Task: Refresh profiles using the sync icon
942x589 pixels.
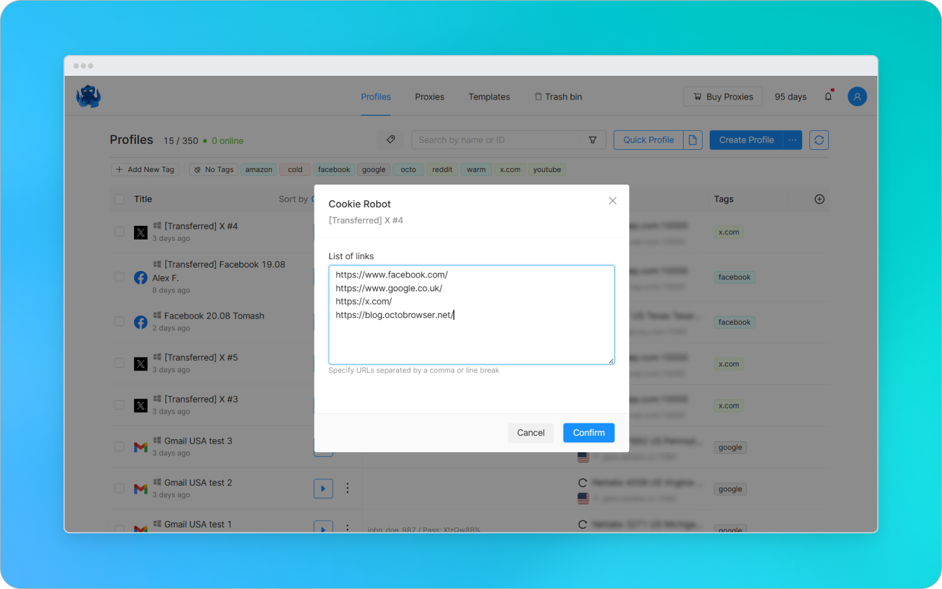Action: click(818, 139)
